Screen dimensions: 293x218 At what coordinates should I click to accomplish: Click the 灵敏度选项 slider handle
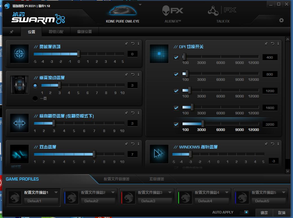[x=79, y=54]
